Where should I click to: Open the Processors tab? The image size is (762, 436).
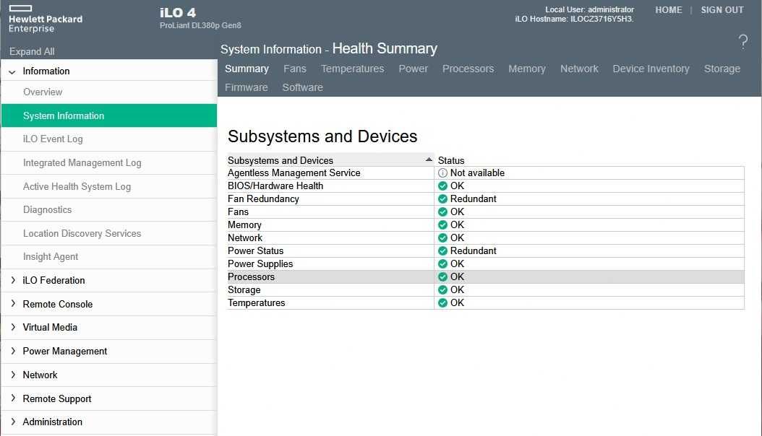click(x=468, y=69)
